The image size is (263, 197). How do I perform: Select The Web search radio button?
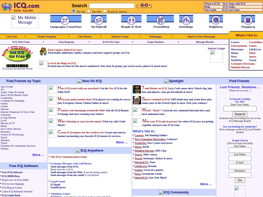pos(89,11)
